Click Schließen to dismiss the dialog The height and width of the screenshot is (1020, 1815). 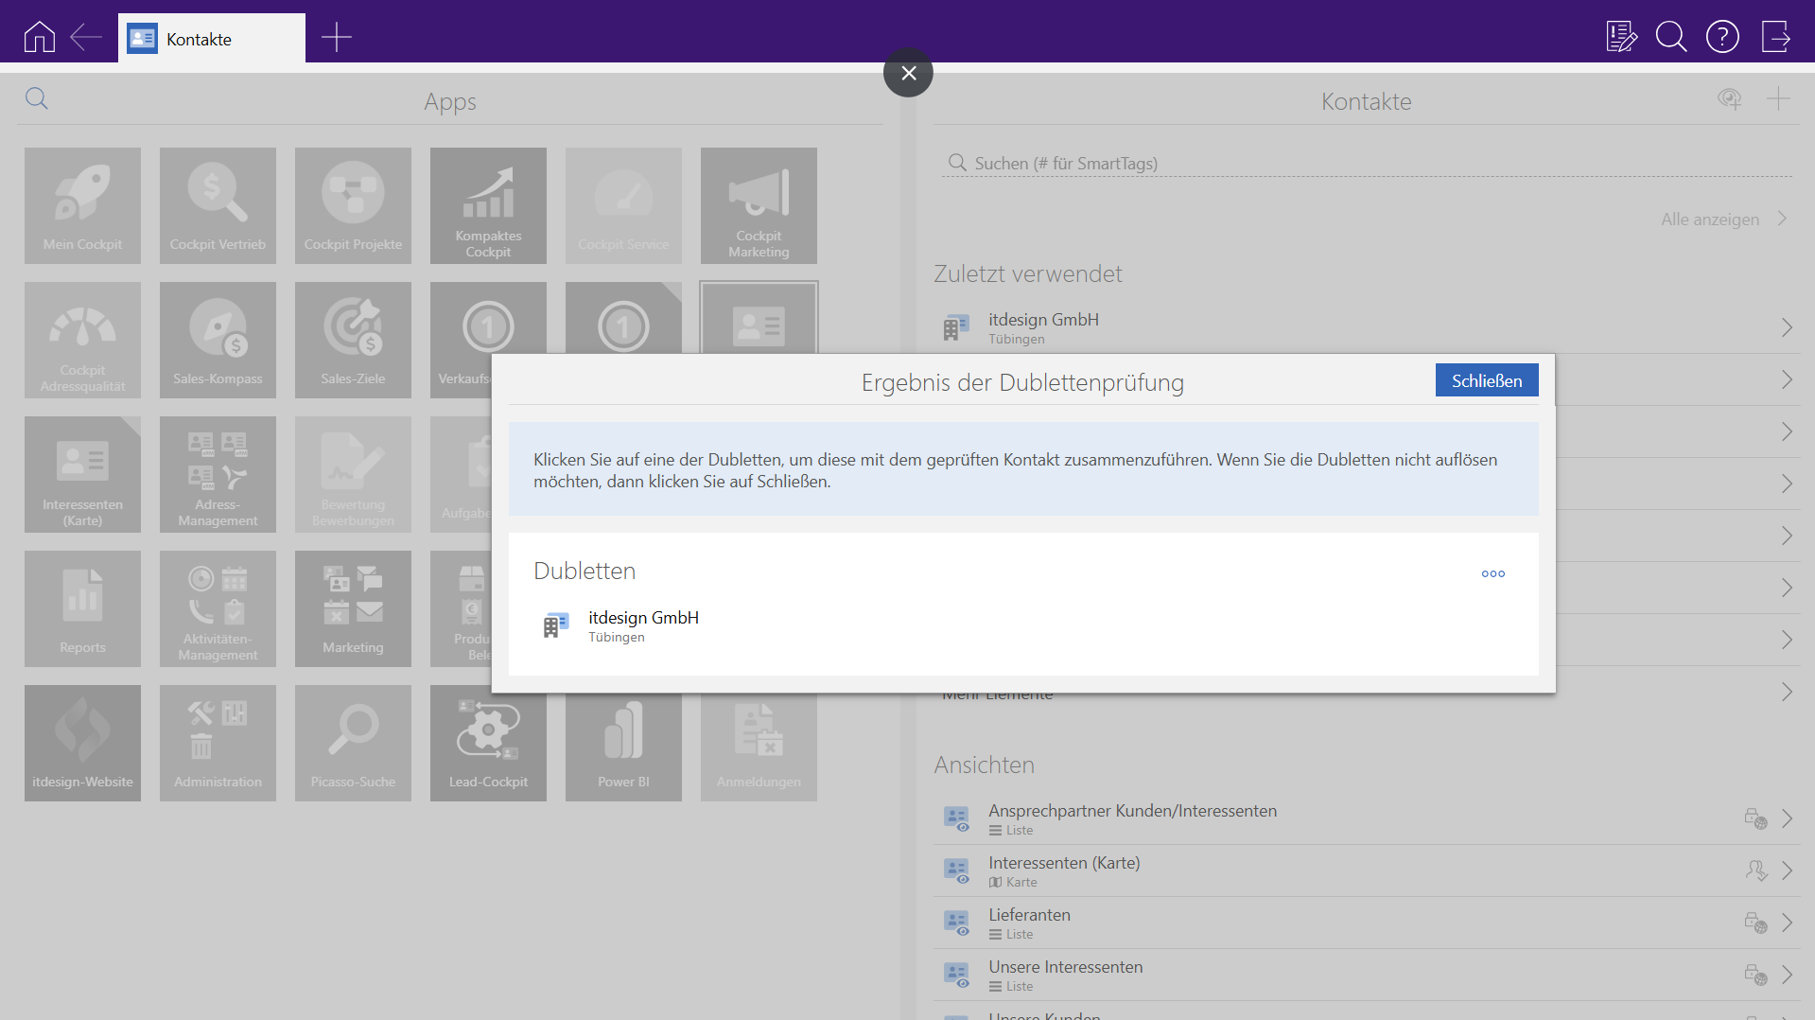[1487, 380]
